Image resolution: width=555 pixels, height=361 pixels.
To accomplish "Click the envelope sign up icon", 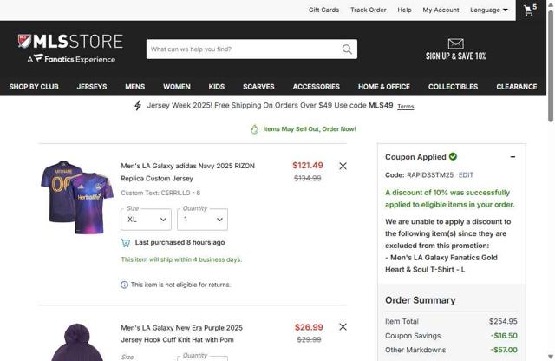I will [x=455, y=43].
